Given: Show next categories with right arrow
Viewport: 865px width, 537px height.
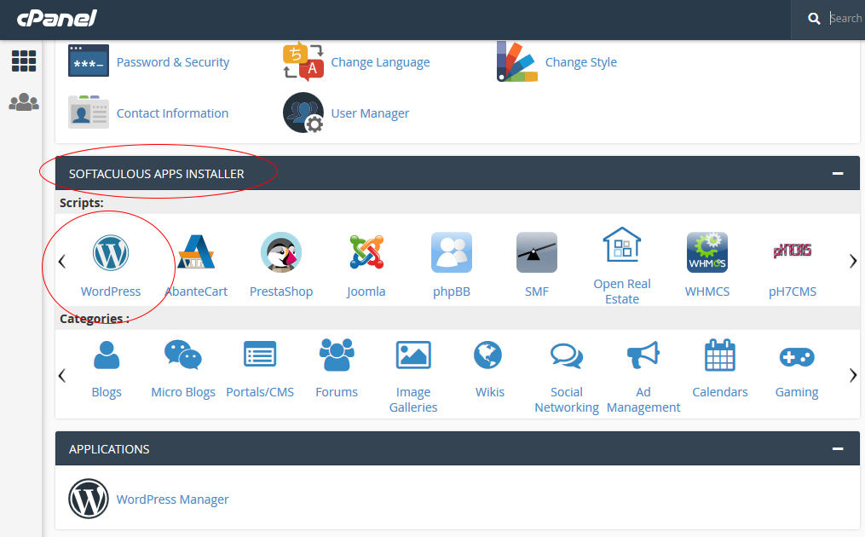Looking at the screenshot, I should point(853,375).
